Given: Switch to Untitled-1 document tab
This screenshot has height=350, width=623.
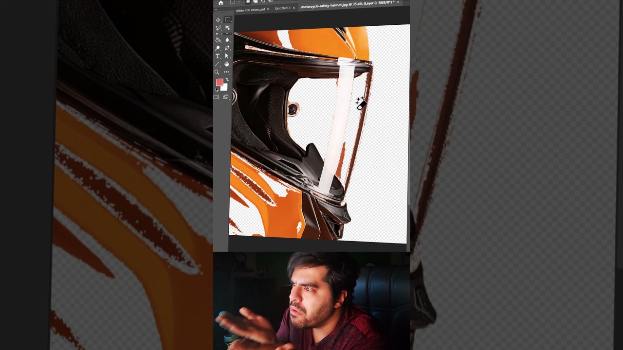Looking at the screenshot, I should pyautogui.click(x=283, y=8).
